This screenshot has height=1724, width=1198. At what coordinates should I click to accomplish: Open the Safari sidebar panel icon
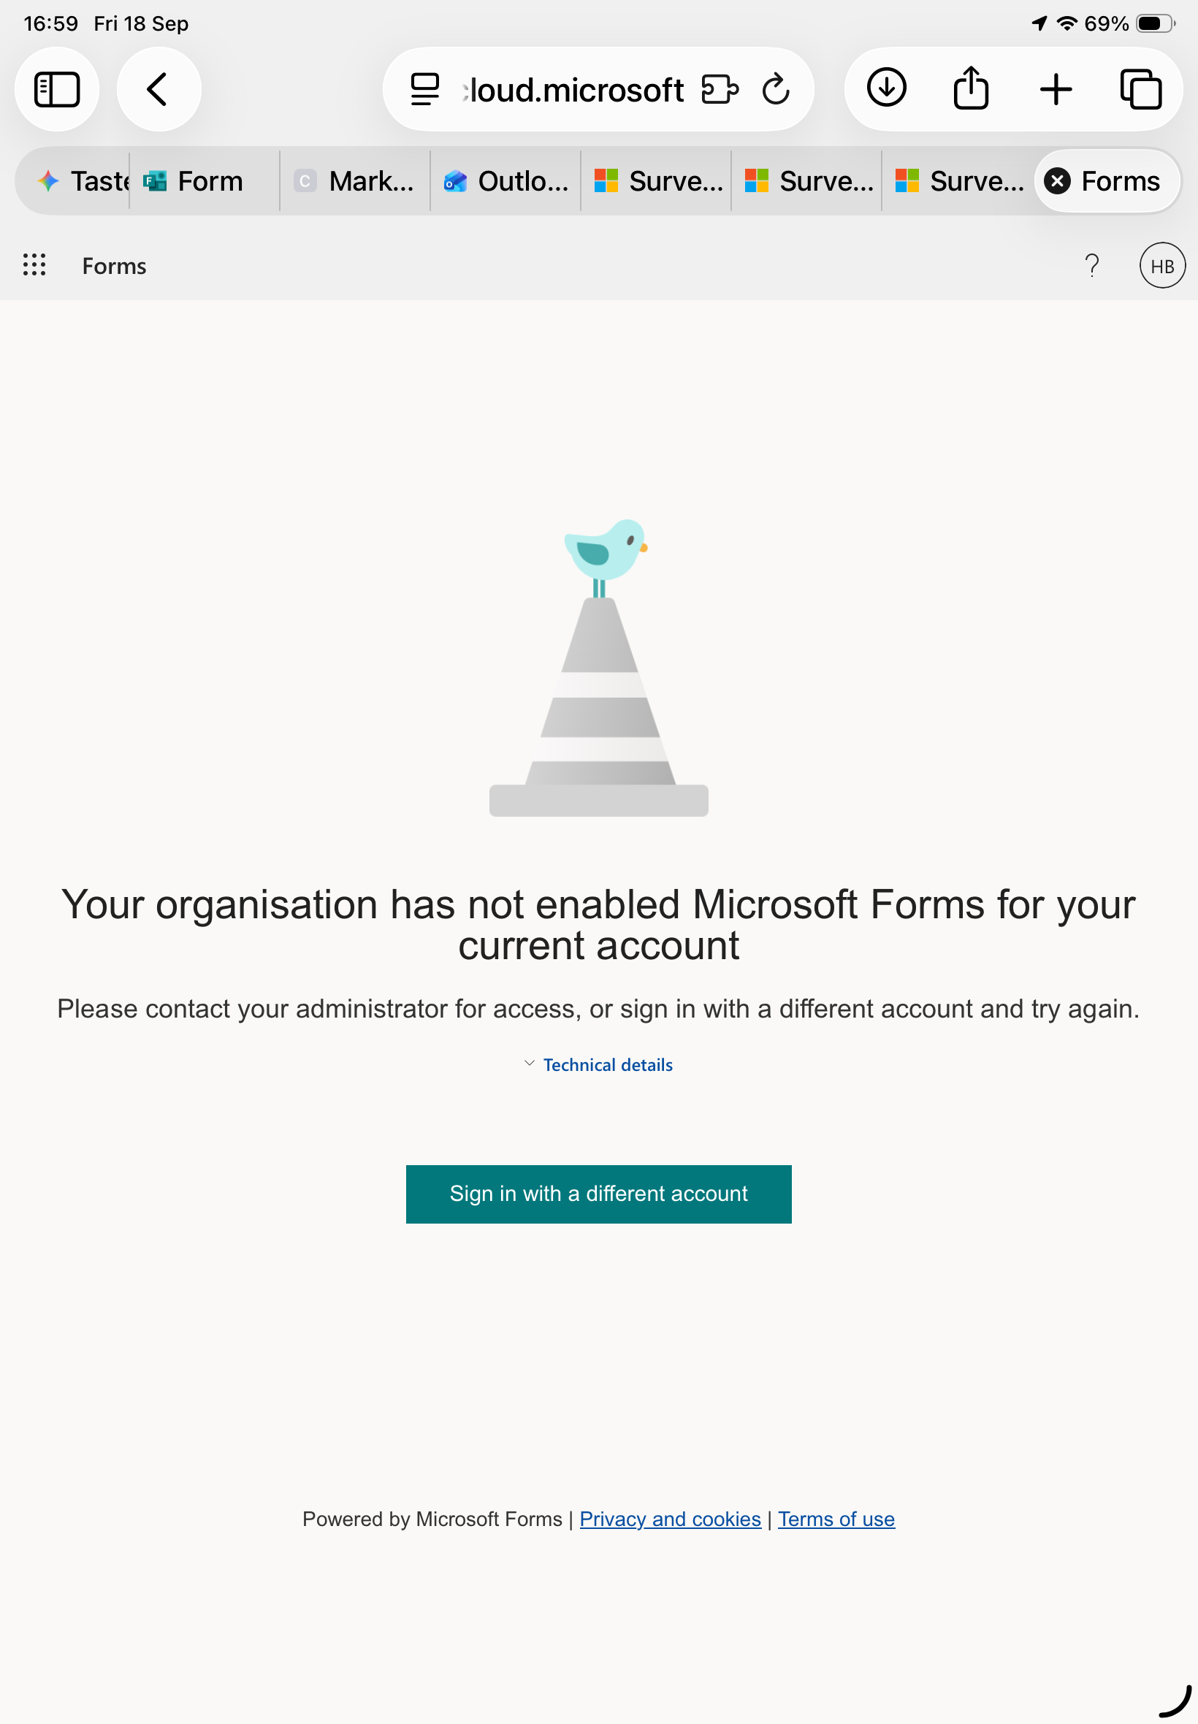coord(57,89)
